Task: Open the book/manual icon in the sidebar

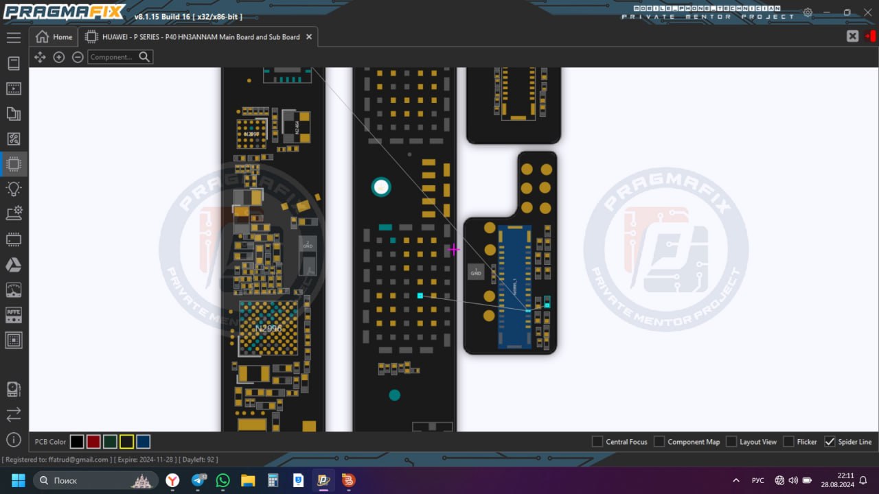Action: (x=13, y=63)
